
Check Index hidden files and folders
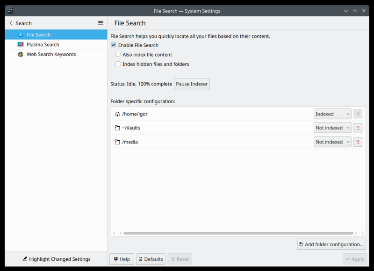[x=118, y=64]
